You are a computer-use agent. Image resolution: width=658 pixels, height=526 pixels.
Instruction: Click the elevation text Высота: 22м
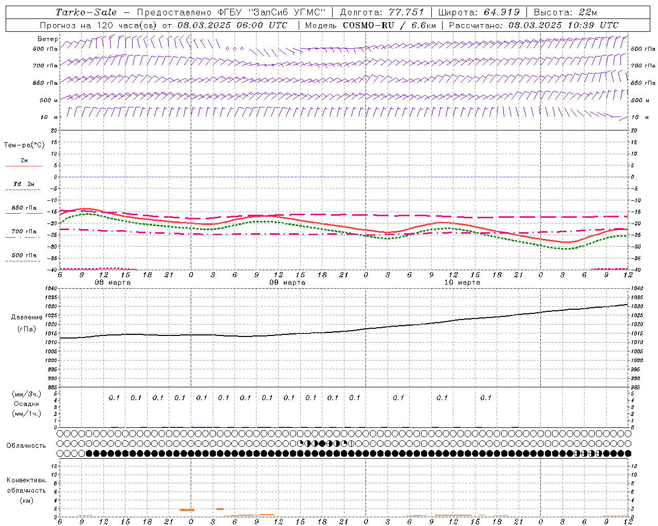565,12
